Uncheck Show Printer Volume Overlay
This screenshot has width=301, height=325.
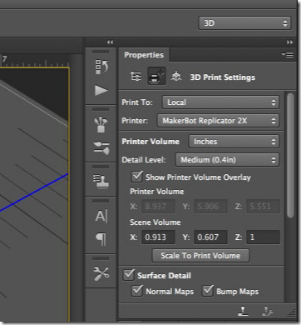(136, 177)
